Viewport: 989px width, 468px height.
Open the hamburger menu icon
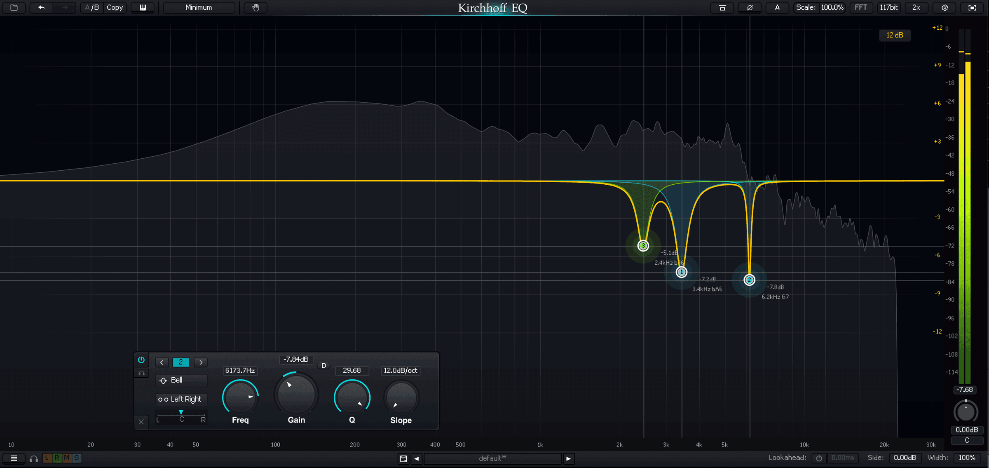tap(14, 458)
